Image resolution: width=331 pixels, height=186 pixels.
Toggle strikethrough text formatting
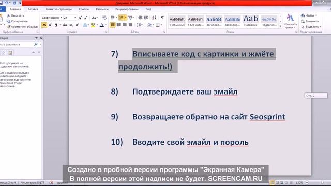coord(65,25)
